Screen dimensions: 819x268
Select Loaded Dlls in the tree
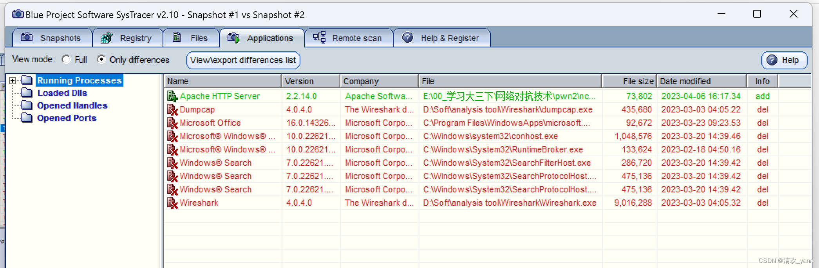(62, 93)
